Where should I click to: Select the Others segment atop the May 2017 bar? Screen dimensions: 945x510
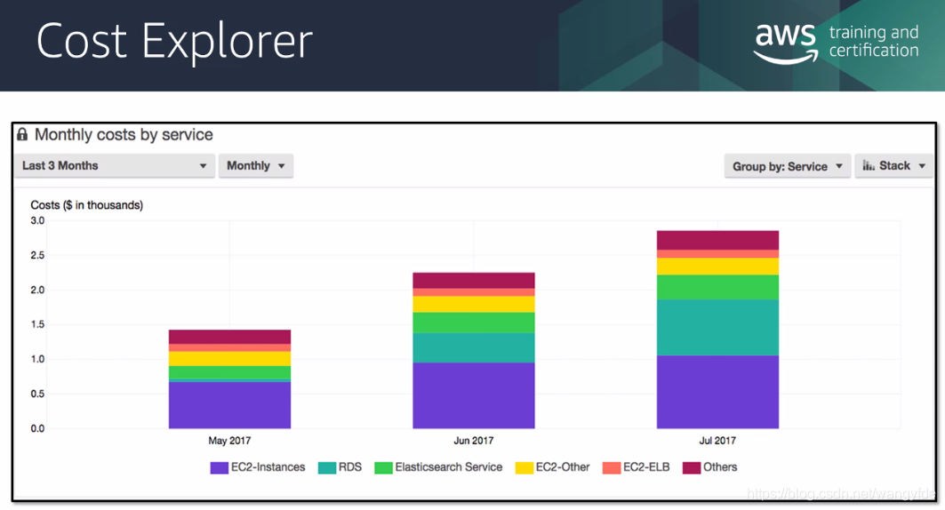click(x=229, y=337)
